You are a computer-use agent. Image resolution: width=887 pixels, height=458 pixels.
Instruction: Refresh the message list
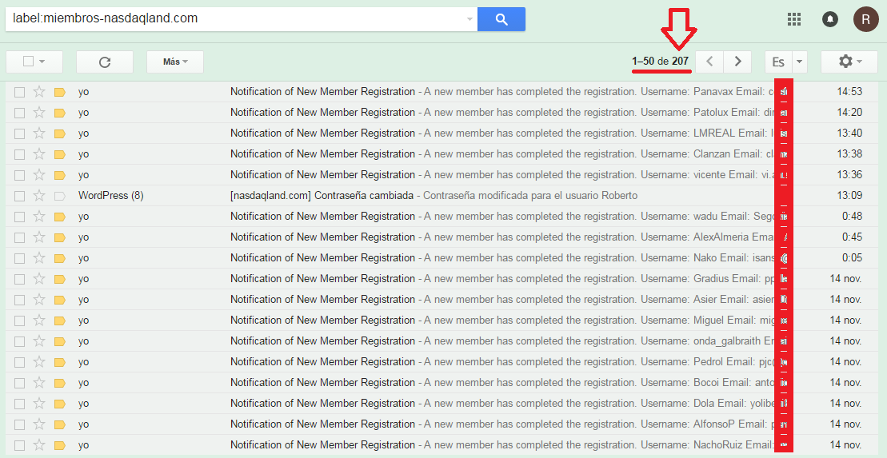pos(105,62)
